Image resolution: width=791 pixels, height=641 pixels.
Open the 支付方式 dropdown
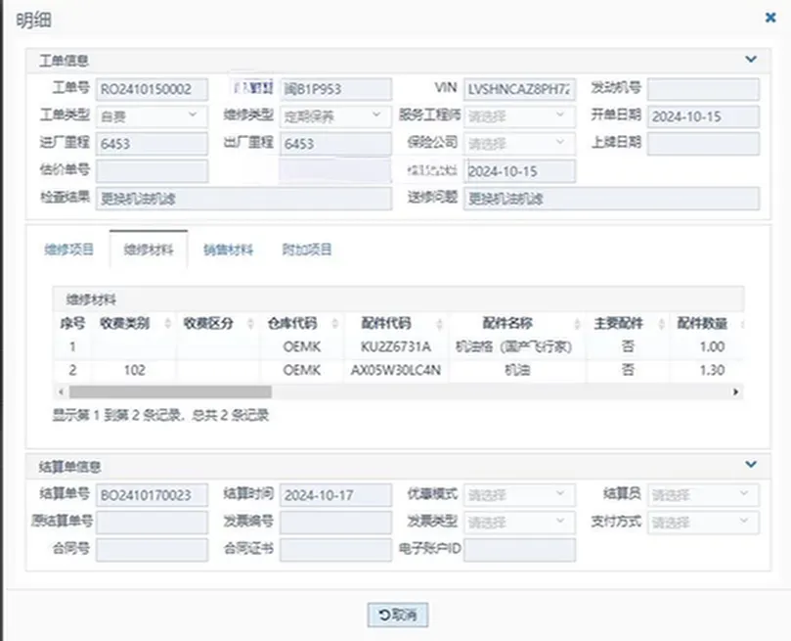pyautogui.click(x=703, y=522)
